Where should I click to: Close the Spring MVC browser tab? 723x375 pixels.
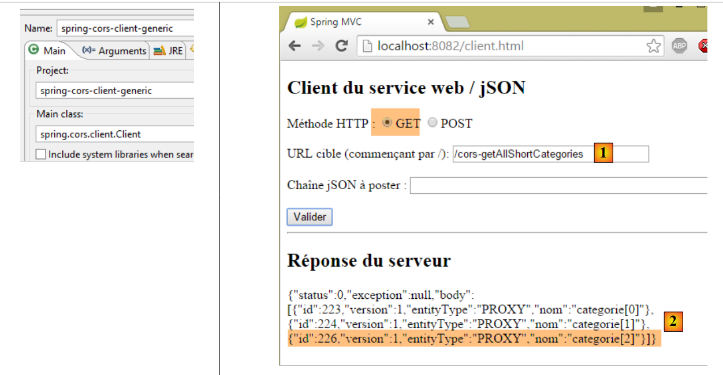coord(431,22)
